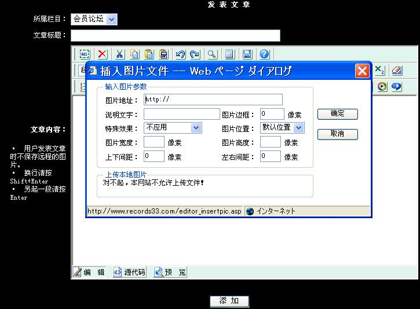
Task: Click the 添加 submit button
Action: point(229,301)
